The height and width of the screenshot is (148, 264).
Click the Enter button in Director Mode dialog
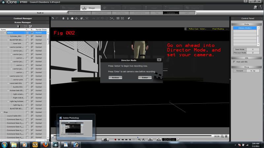(x=145, y=78)
